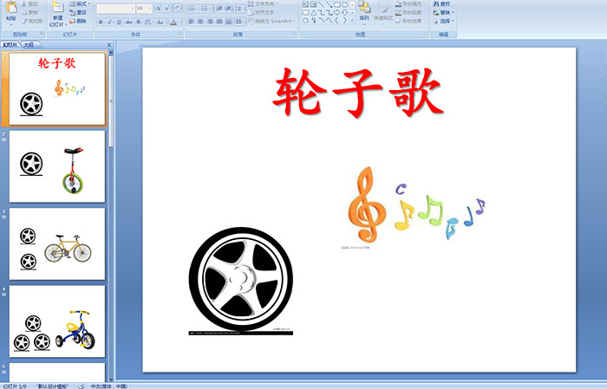Select the Right Arrow block shape
This screenshot has height=389, width=607.
[336, 12]
